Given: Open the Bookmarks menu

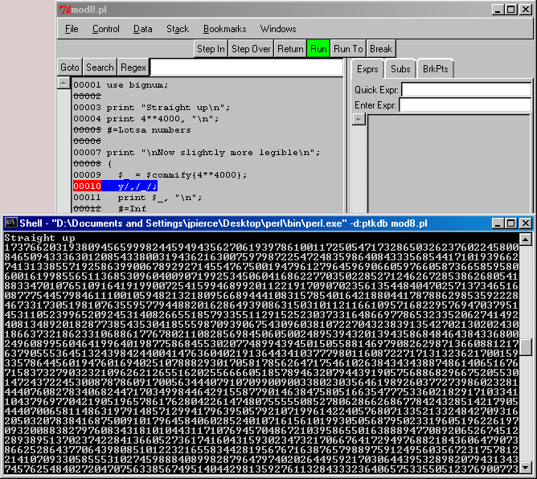Looking at the screenshot, I should point(224,29).
